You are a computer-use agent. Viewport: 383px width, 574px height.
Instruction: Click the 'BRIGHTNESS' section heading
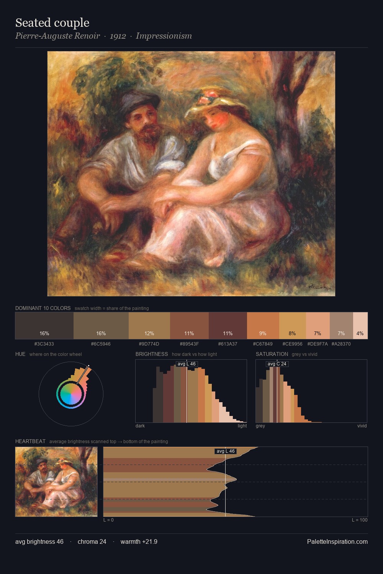point(152,354)
